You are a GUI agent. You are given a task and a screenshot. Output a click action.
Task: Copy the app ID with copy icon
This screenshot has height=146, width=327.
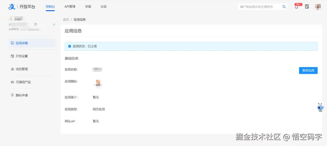click(x=35, y=25)
